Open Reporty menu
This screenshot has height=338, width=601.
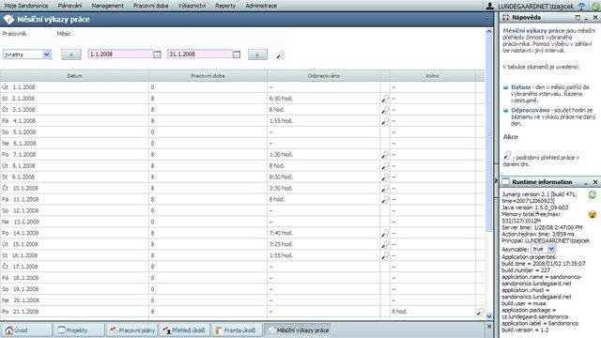tap(225, 6)
